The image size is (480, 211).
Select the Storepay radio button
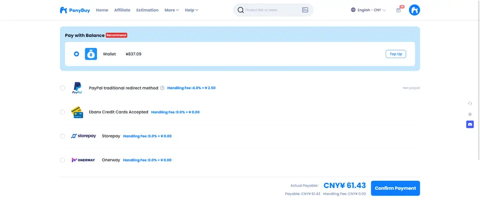62,136
